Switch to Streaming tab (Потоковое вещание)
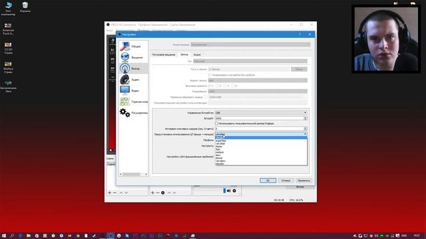The height and width of the screenshot is (239, 426). (164, 54)
